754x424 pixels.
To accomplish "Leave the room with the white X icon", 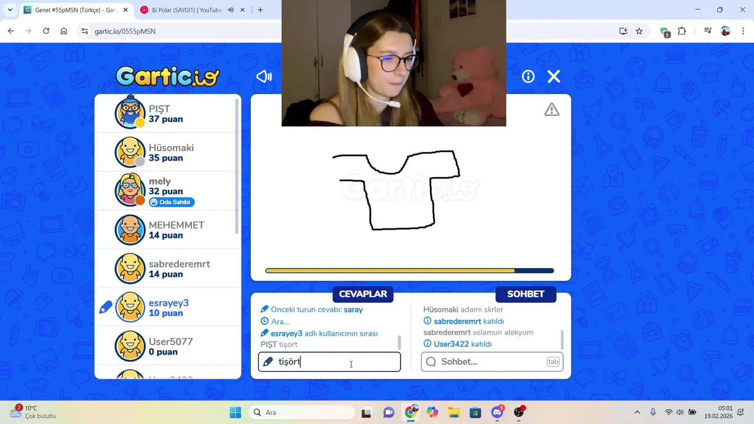I will (554, 77).
